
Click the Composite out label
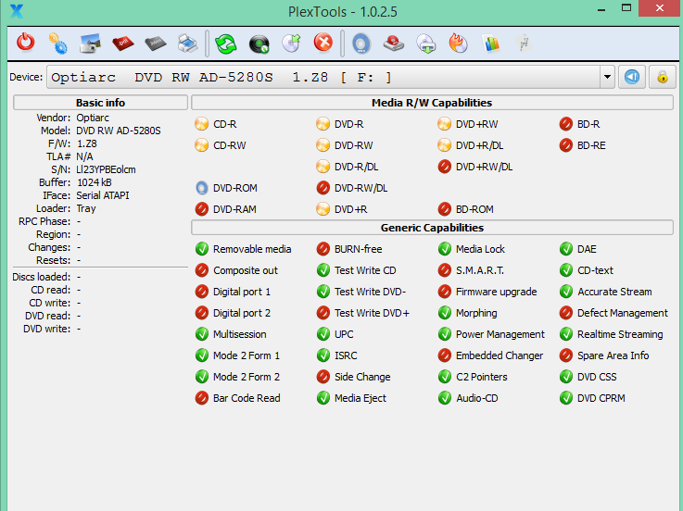pos(246,270)
